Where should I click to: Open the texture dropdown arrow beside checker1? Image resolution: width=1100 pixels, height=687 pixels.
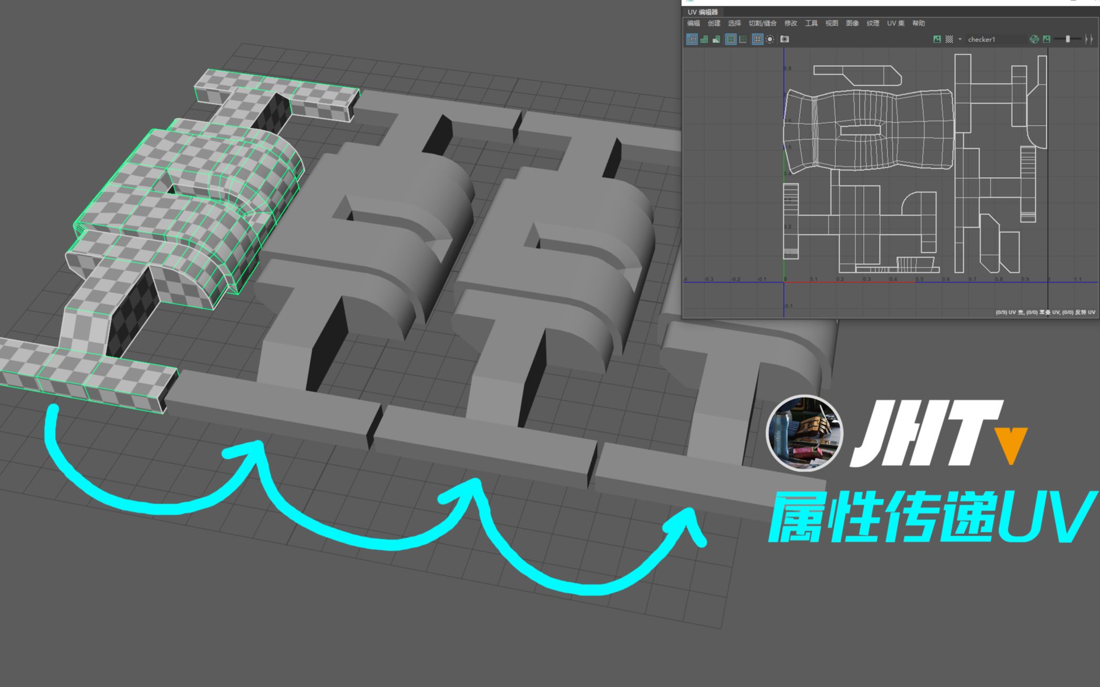(x=960, y=39)
